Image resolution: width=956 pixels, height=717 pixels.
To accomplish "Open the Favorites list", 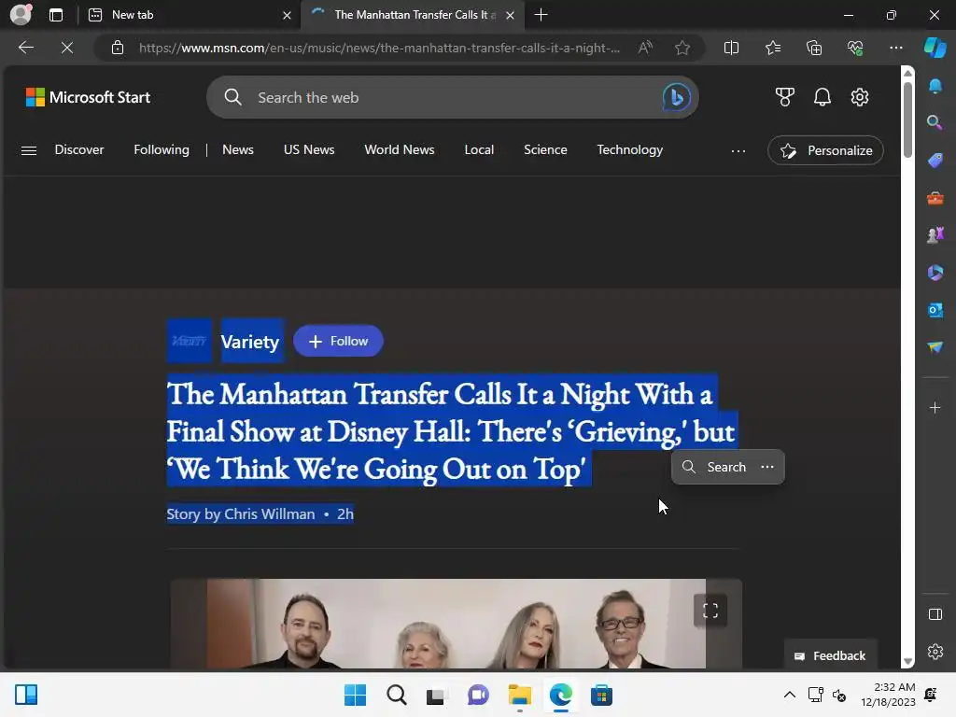I will click(x=772, y=48).
